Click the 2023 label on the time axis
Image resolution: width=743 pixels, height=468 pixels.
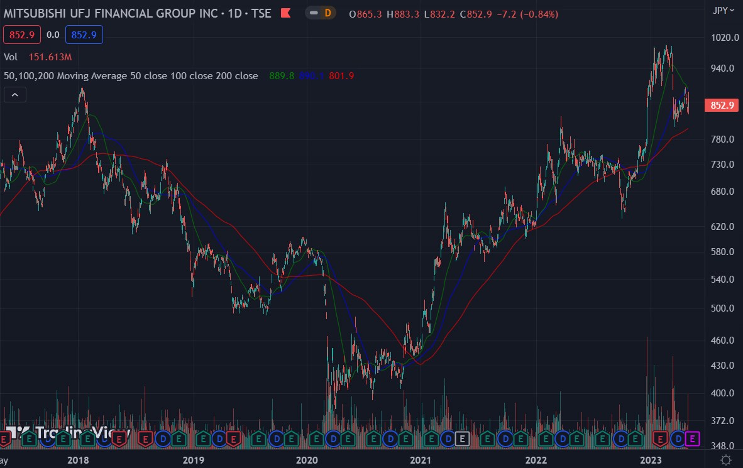[651, 460]
